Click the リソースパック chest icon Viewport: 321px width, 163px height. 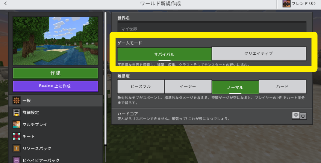17,148
